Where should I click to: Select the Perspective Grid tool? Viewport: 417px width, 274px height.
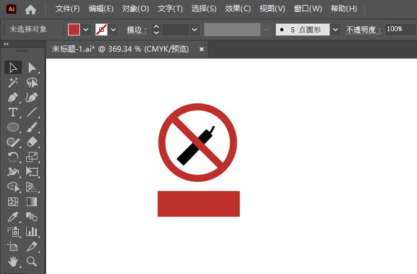pos(32,187)
